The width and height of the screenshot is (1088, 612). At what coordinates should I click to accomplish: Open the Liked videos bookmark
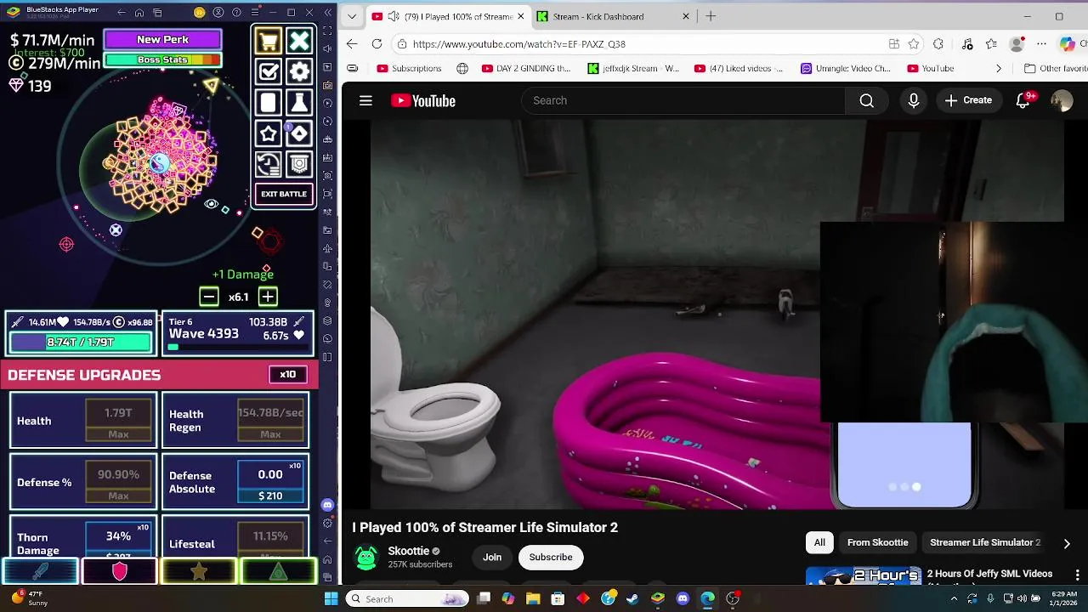pyautogui.click(x=739, y=68)
